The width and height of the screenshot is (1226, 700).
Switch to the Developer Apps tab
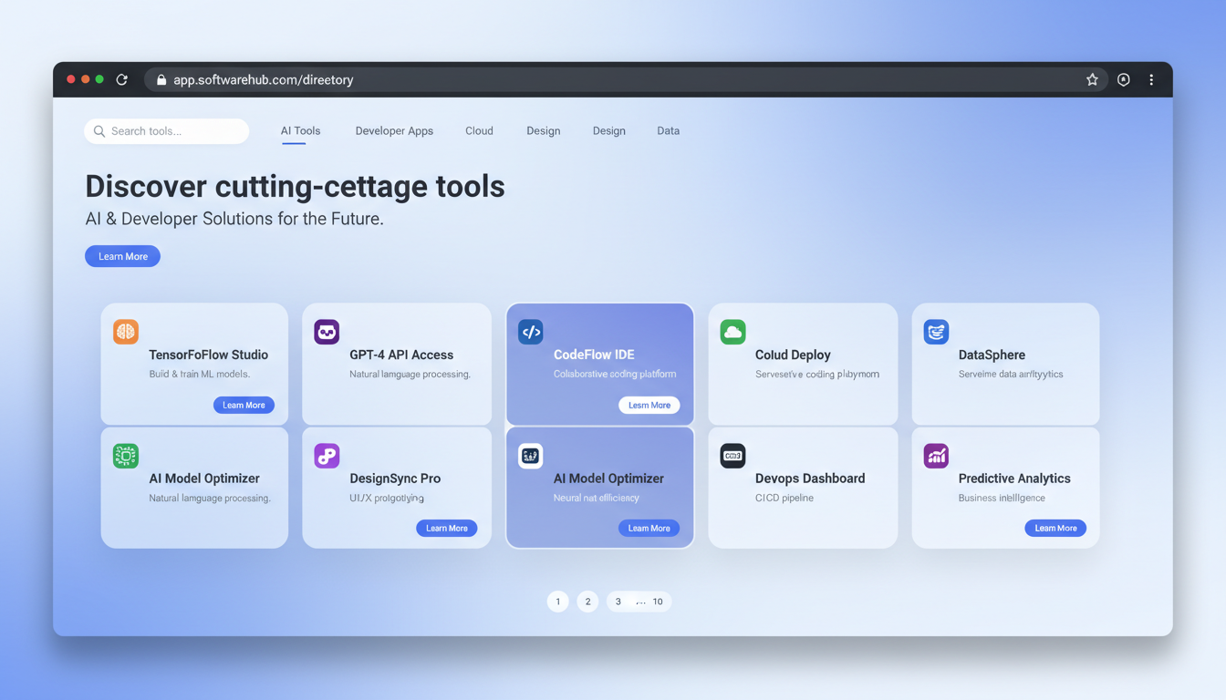pyautogui.click(x=394, y=130)
